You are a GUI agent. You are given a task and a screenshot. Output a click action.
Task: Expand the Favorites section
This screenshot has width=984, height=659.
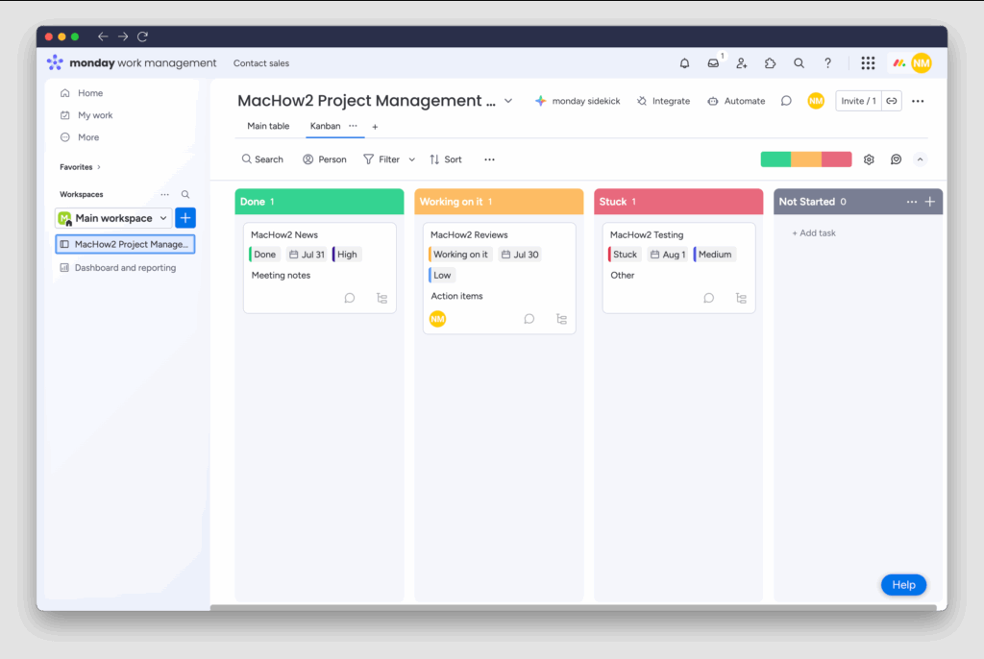pyautogui.click(x=81, y=167)
